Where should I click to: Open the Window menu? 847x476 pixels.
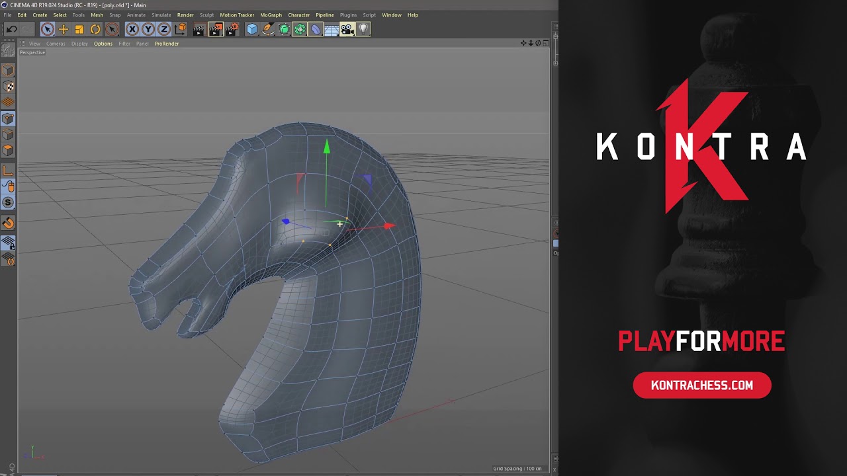[391, 15]
